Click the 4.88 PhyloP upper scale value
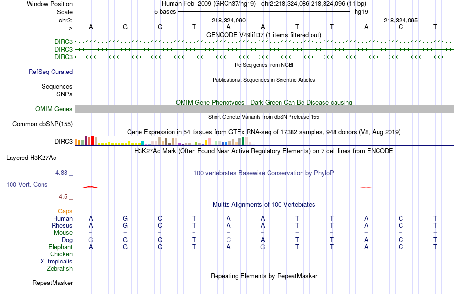Viewport: 454px width, 294px height. [x=61, y=173]
